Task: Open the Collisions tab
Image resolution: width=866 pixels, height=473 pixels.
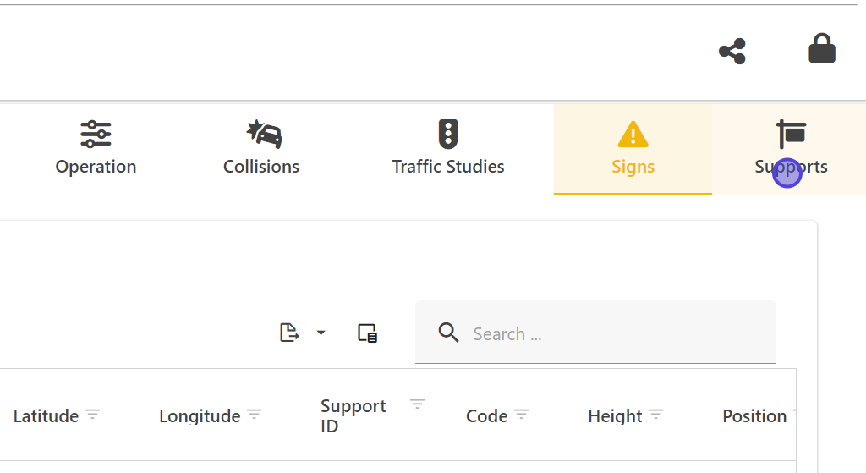Action: (261, 149)
